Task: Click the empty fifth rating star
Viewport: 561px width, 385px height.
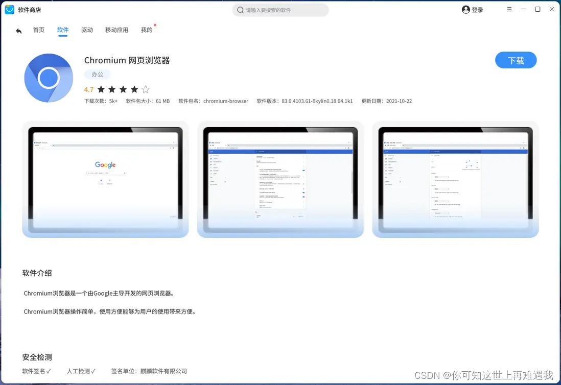Action: pyautogui.click(x=146, y=89)
